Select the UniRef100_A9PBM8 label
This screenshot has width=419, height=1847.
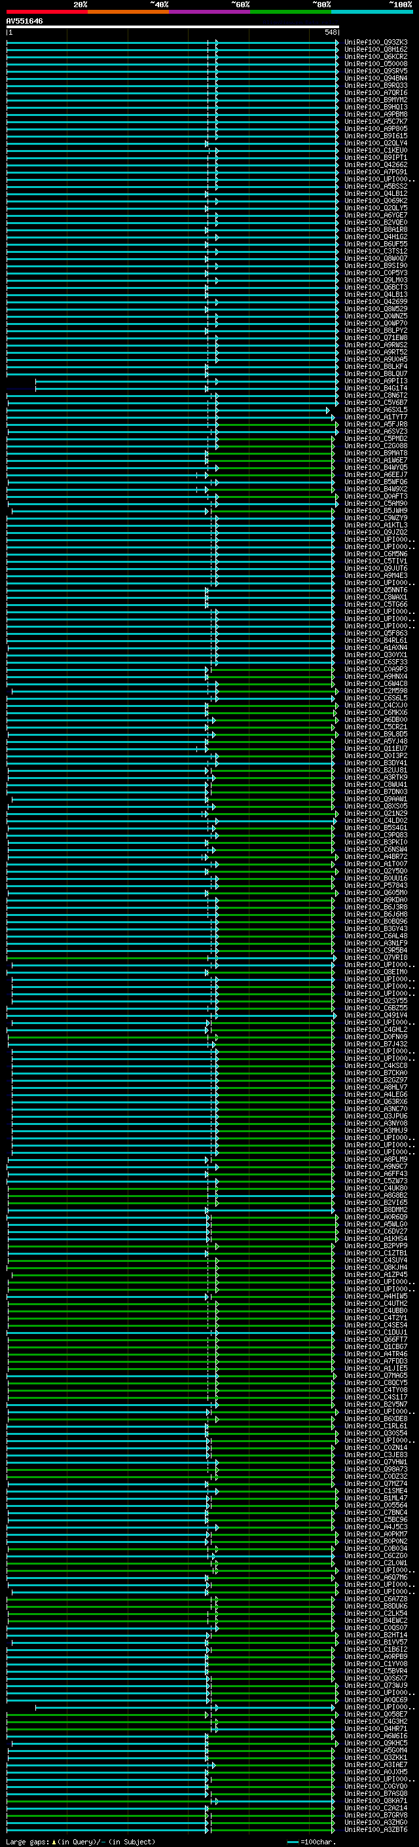[376, 114]
